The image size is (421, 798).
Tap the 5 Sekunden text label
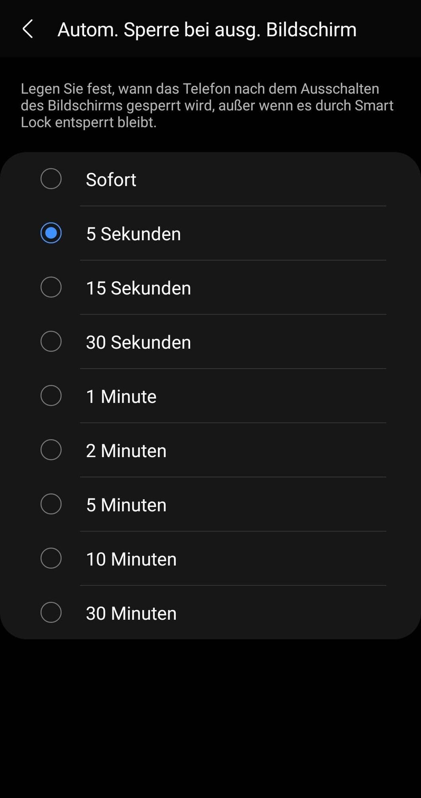134,234
